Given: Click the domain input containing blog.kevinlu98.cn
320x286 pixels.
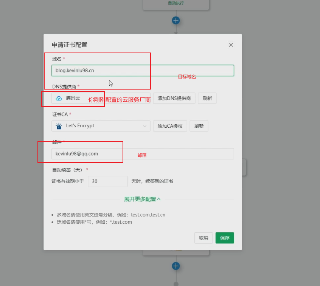Looking at the screenshot, I should tap(143, 70).
